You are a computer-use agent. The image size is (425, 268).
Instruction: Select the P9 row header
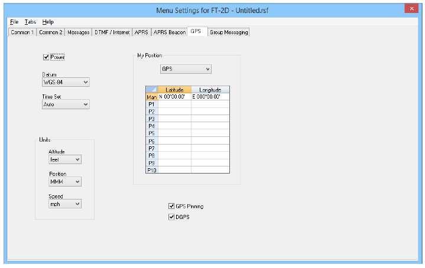point(152,163)
